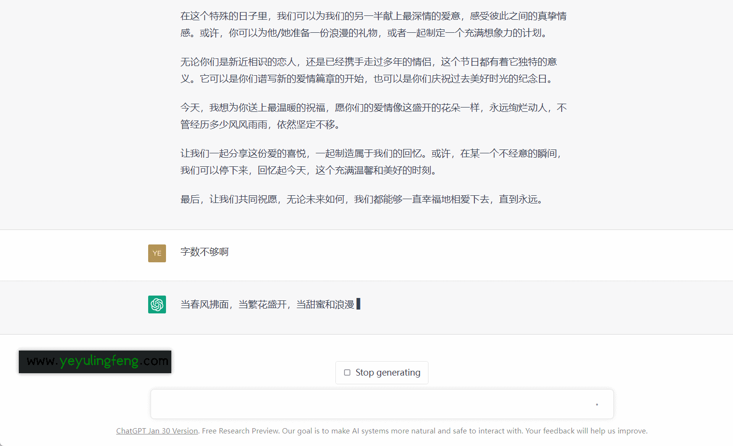The image size is (733, 446).
Task: Open the ChatGPT Jan 30 Version link
Action: point(157,431)
